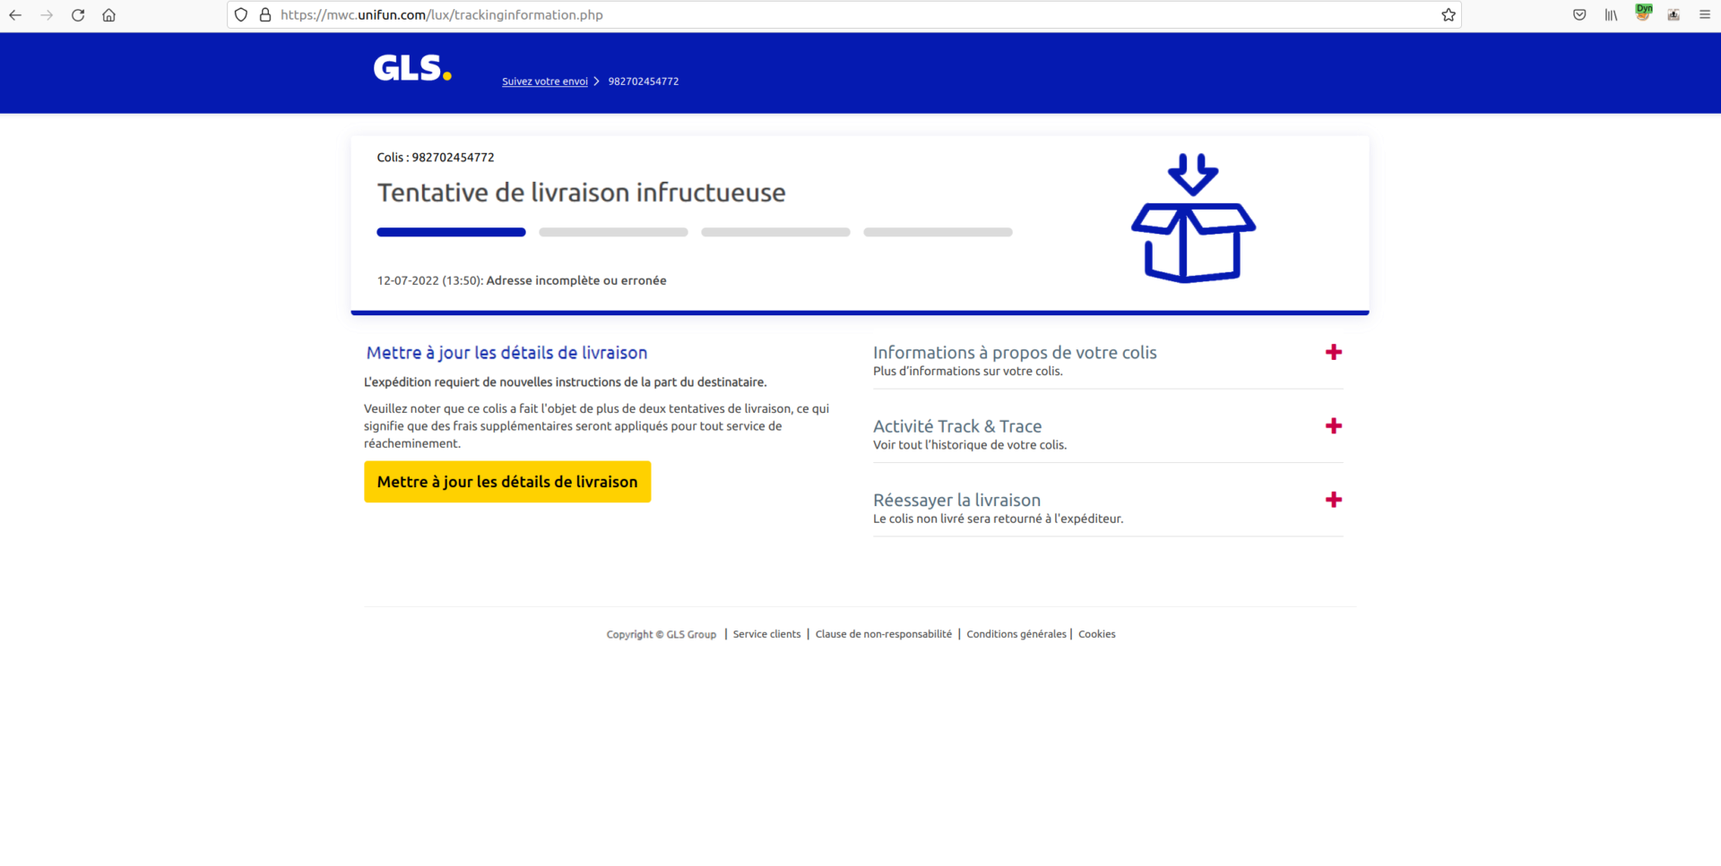Go to browser Home icon
The width and height of the screenshot is (1721, 866).
pos(109,15)
